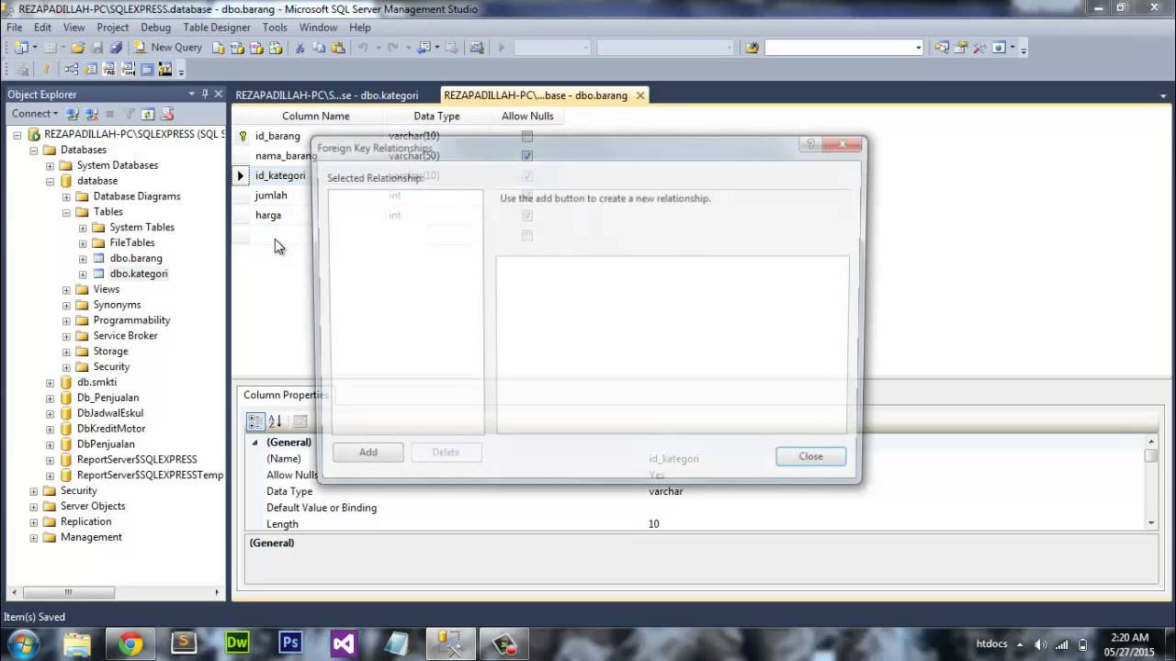The image size is (1176, 661).
Task: Click the Help question mark in Foreign Key dialog
Action: coord(810,144)
